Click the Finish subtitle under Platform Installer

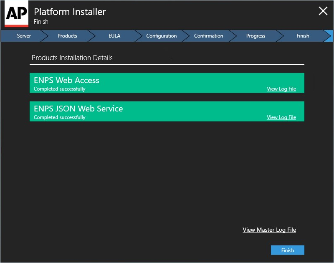click(41, 22)
